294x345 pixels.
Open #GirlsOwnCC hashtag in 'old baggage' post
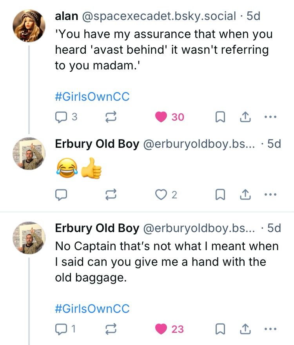pos(92,309)
